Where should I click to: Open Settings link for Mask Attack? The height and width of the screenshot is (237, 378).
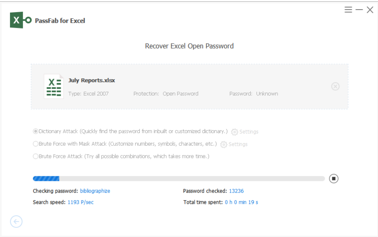tap(238, 144)
